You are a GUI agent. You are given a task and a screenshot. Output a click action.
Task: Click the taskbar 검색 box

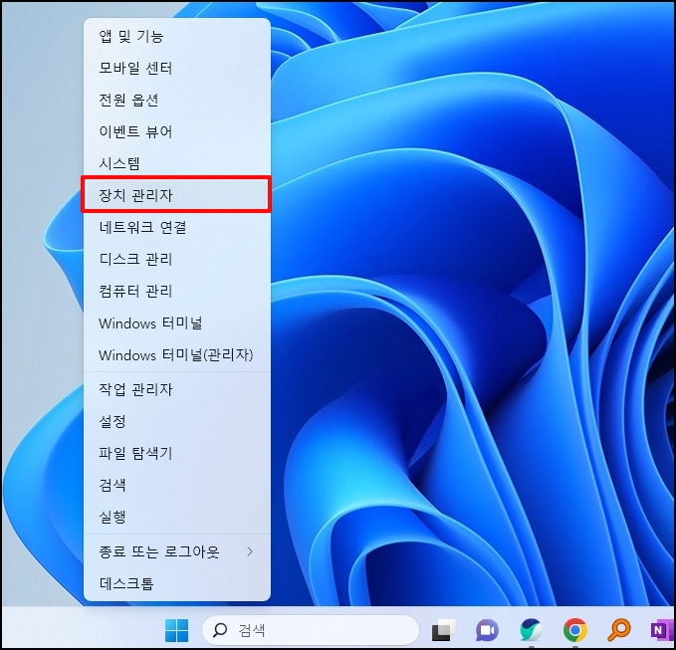[311, 631]
